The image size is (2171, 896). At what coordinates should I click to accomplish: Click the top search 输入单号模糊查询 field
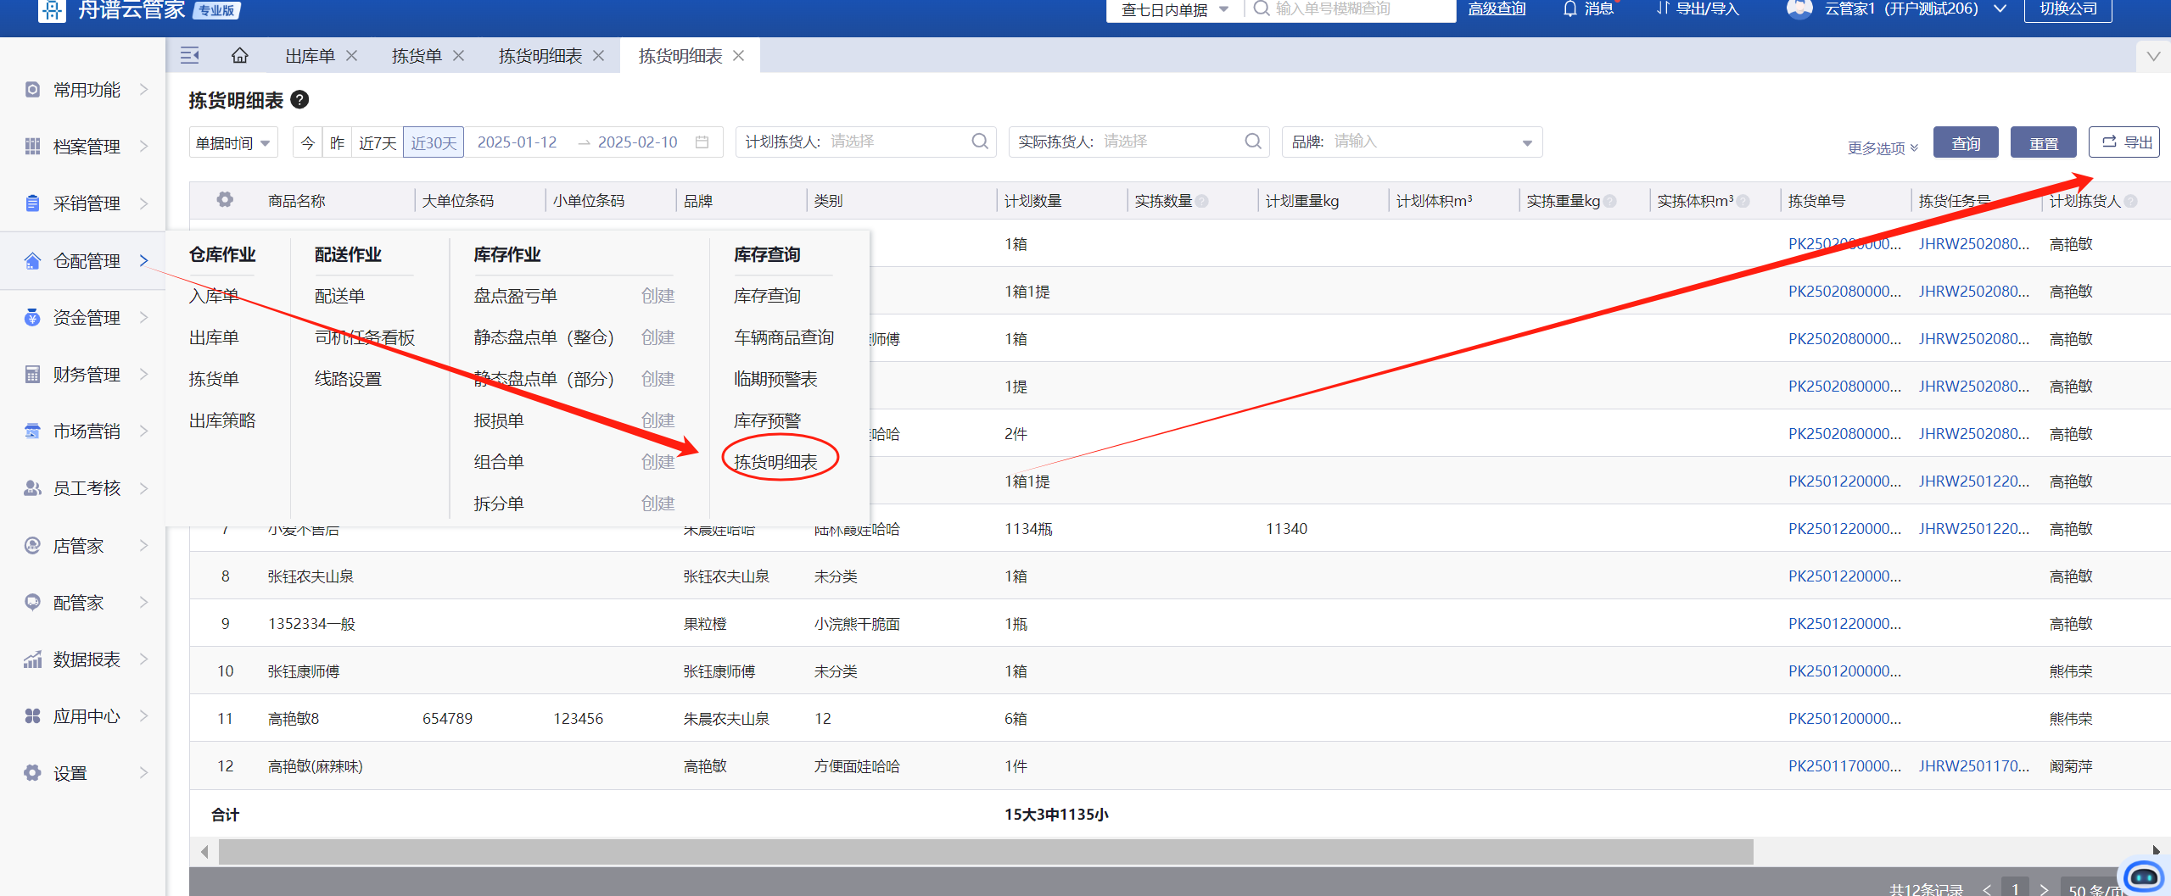(x=1357, y=9)
